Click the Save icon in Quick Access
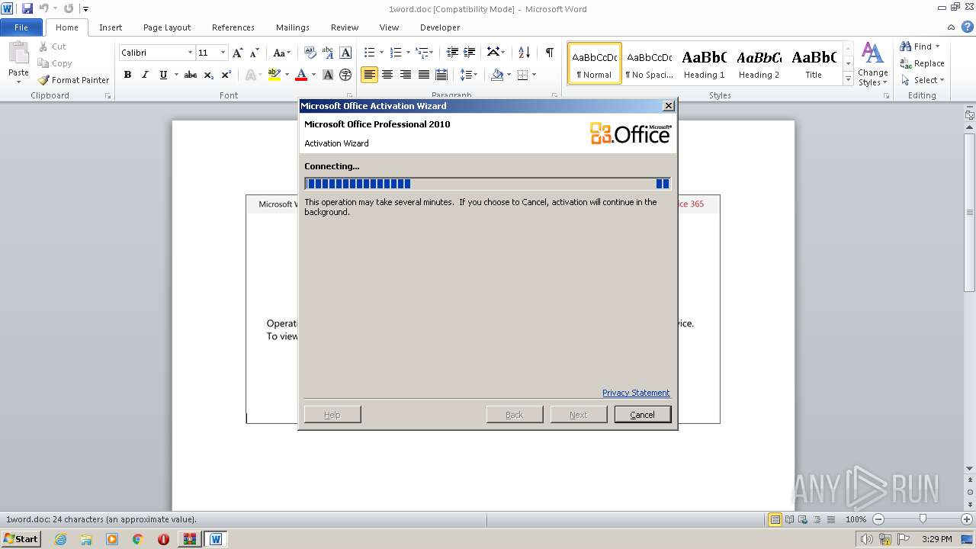The image size is (976, 549). click(27, 8)
